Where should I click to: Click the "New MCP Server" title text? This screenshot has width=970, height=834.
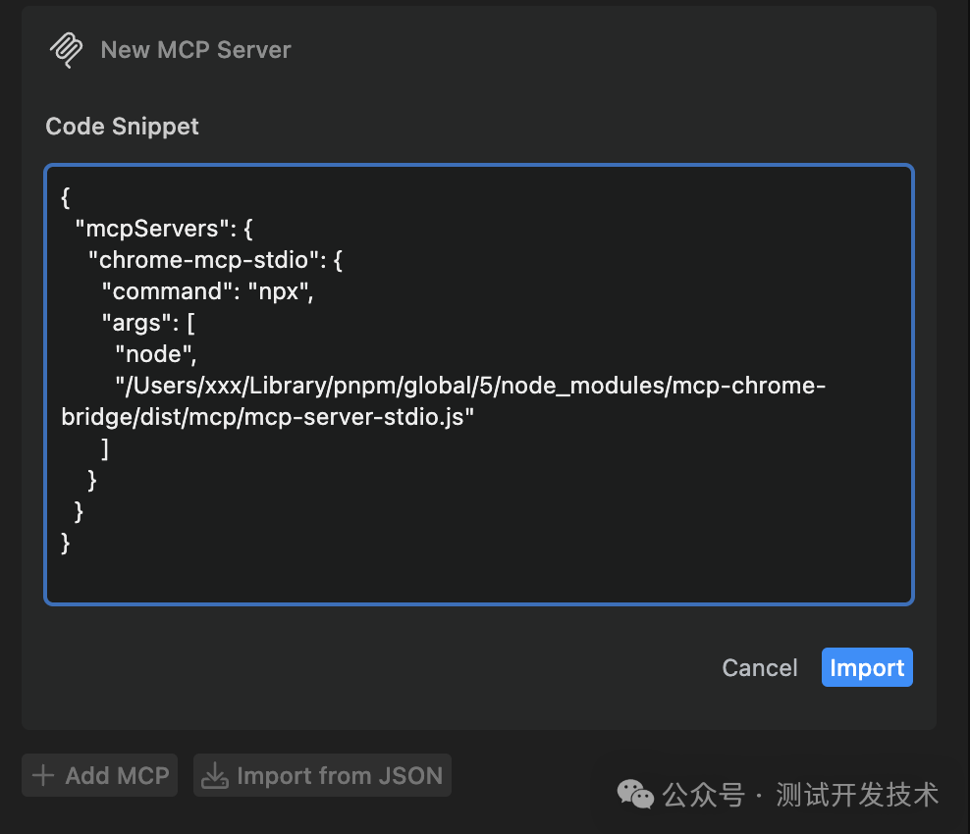point(195,50)
